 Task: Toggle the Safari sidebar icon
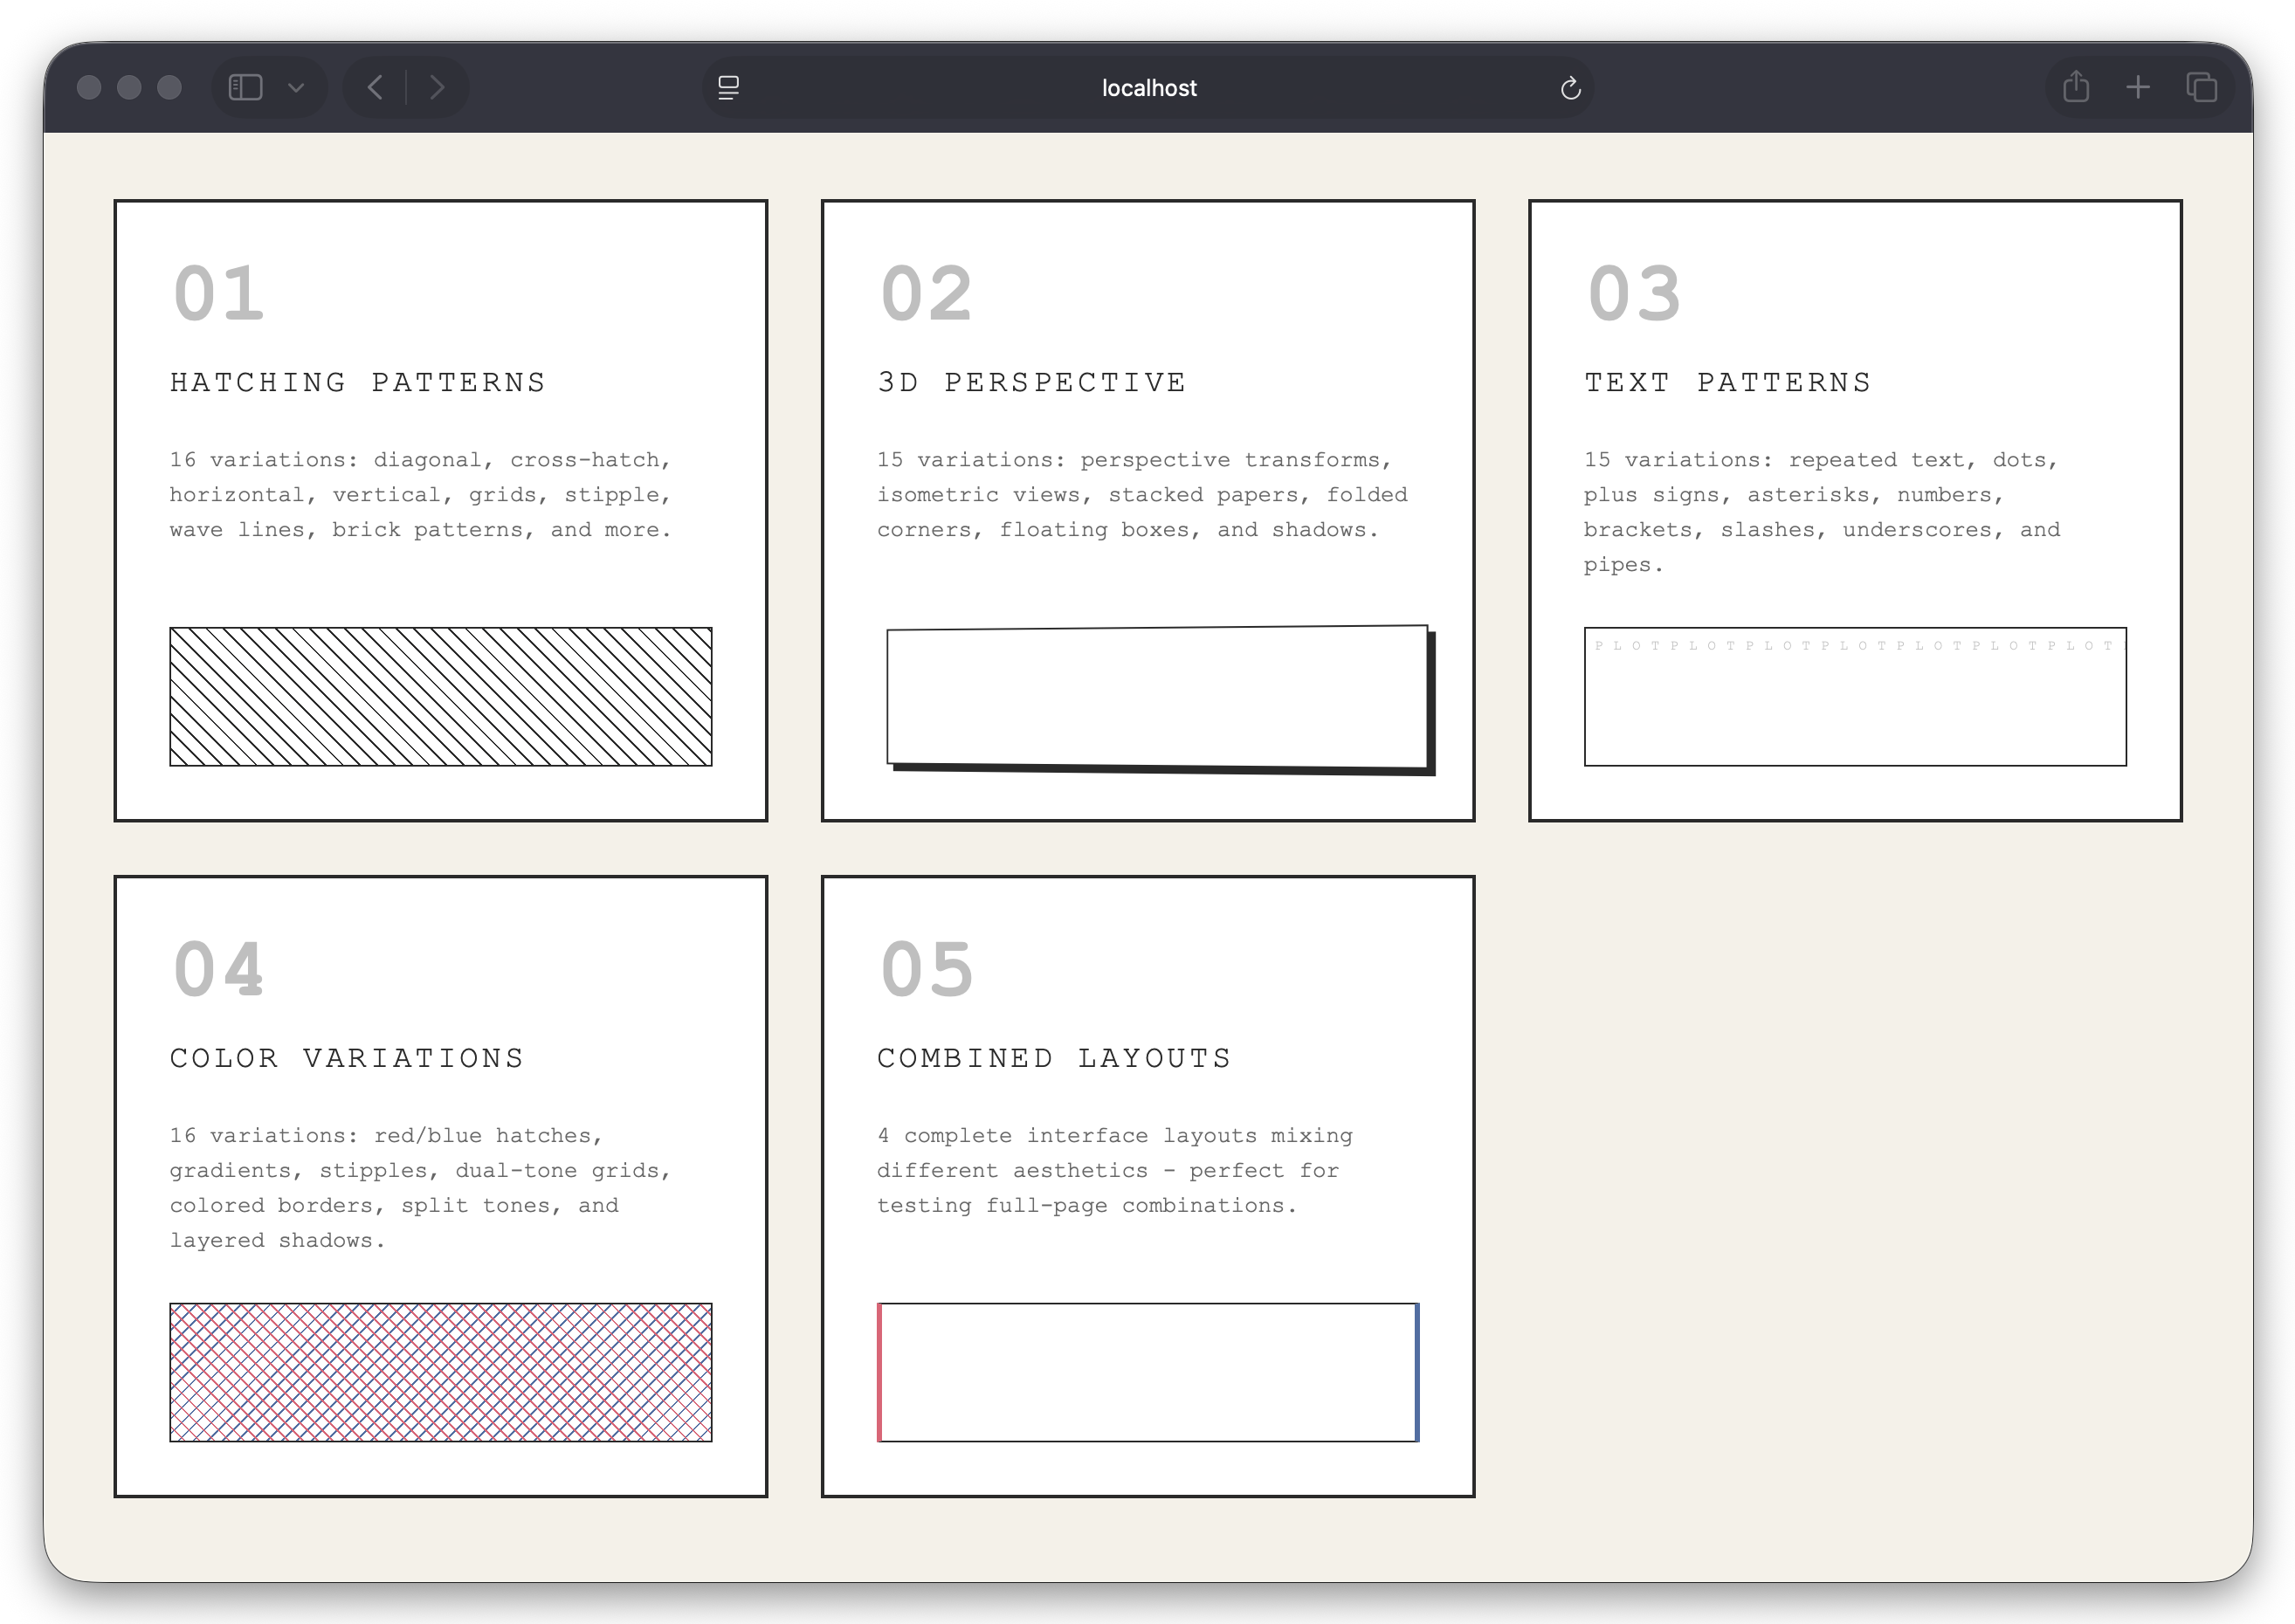click(x=245, y=88)
